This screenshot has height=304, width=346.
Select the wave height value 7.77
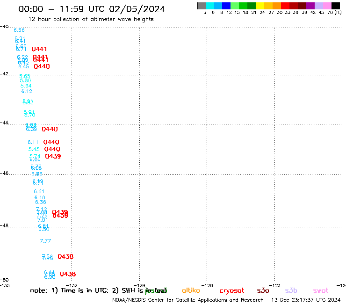pyautogui.click(x=45, y=241)
